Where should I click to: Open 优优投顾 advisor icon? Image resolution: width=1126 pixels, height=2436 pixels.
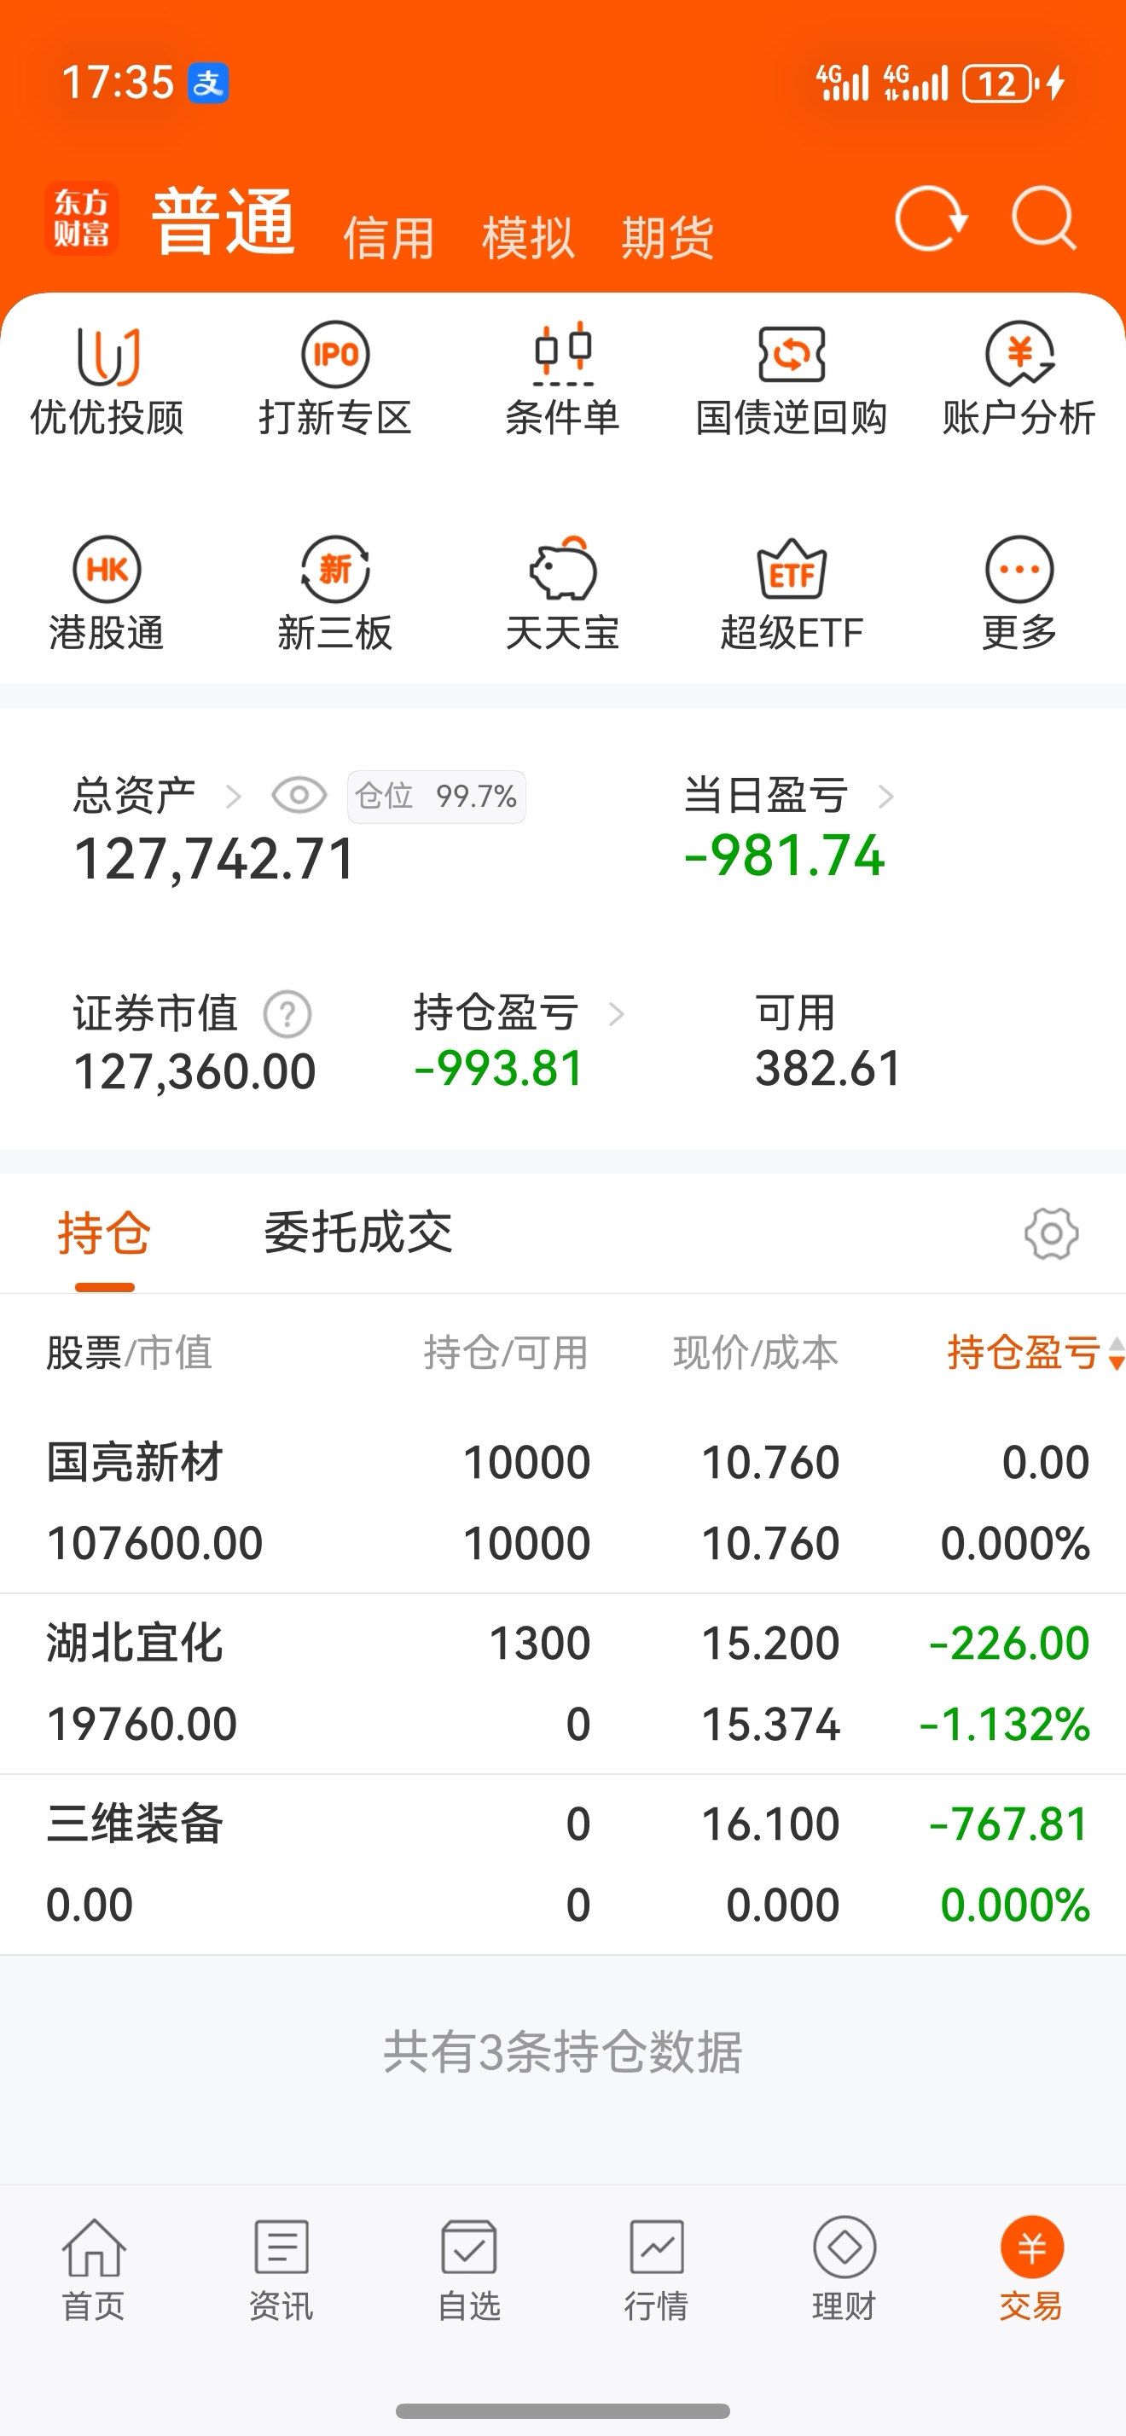coord(107,356)
